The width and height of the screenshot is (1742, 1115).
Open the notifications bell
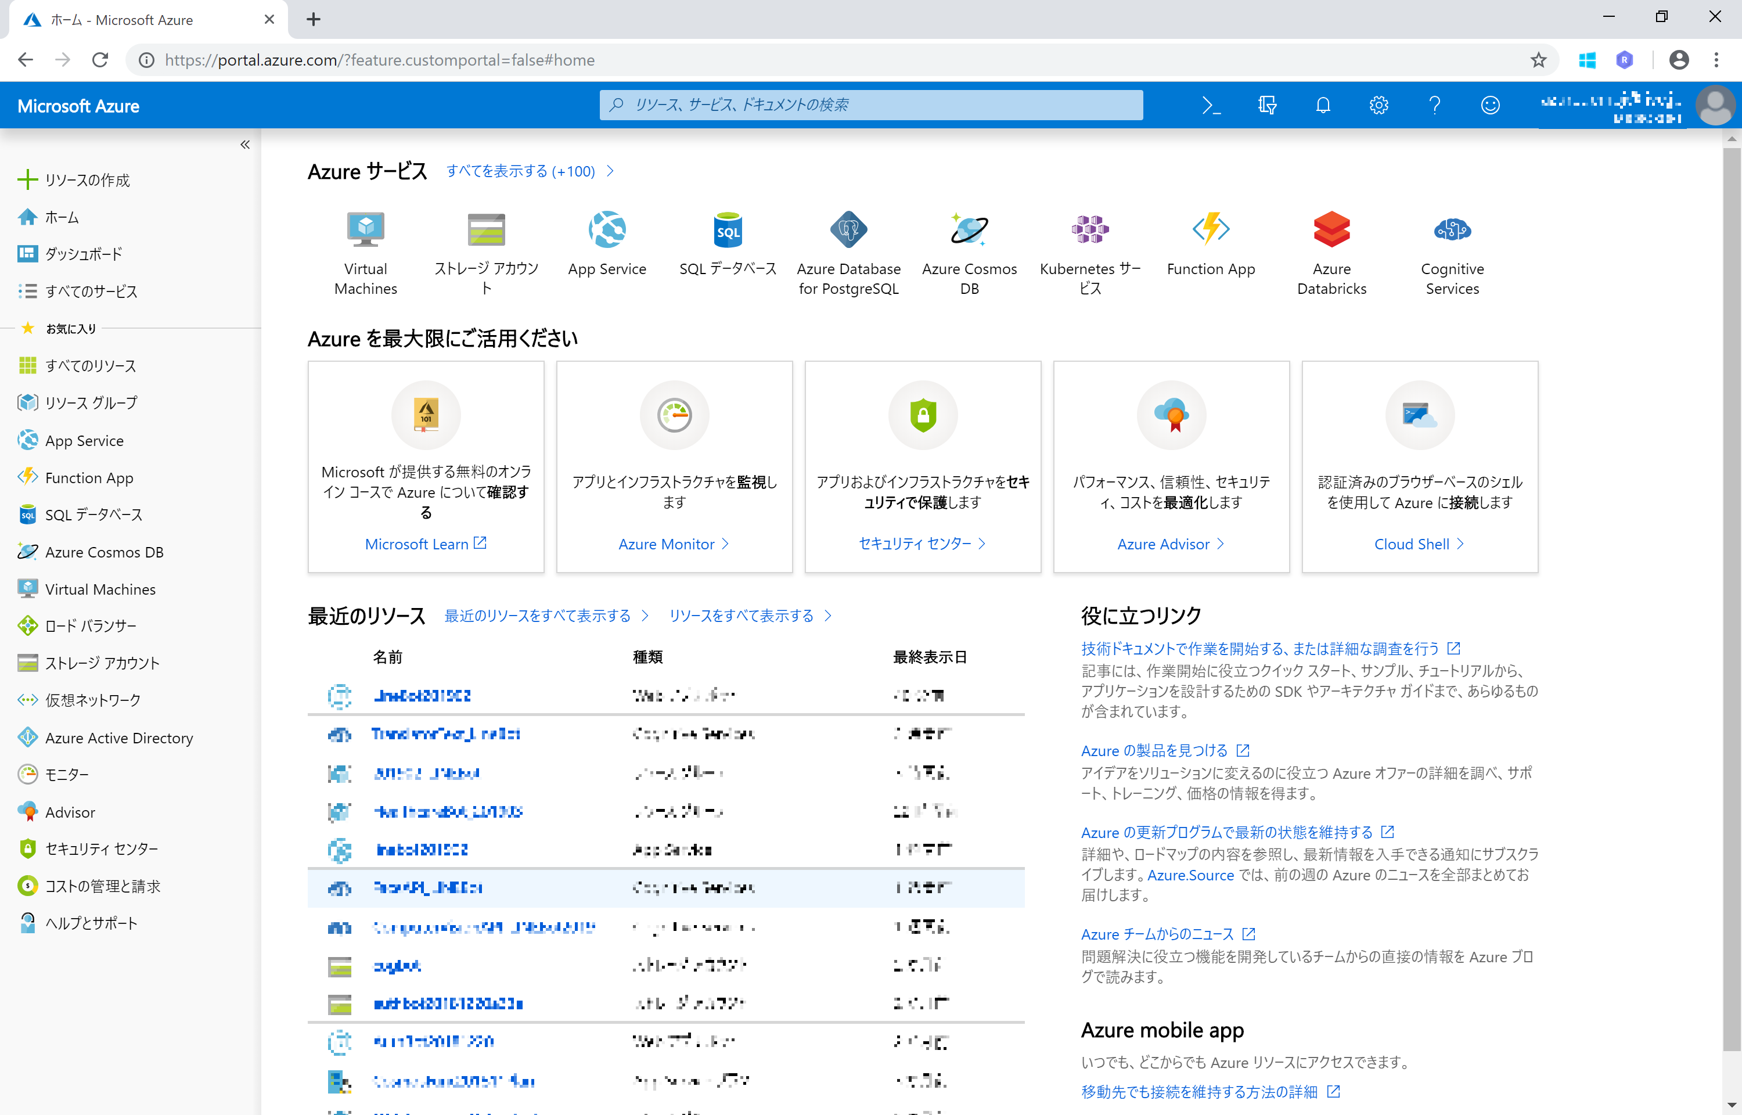tap(1323, 105)
